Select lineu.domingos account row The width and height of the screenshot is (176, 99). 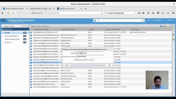[x=101, y=62]
